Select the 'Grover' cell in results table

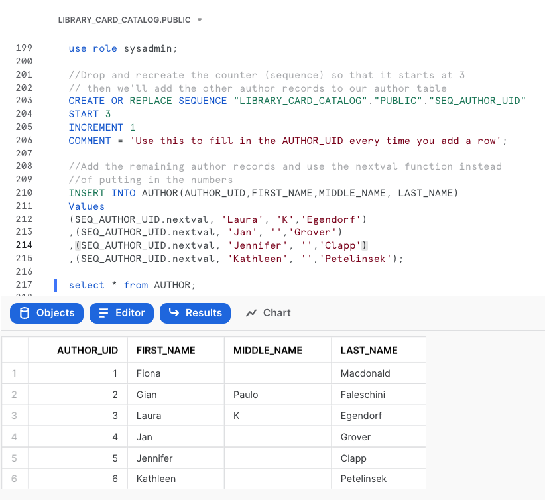379,437
